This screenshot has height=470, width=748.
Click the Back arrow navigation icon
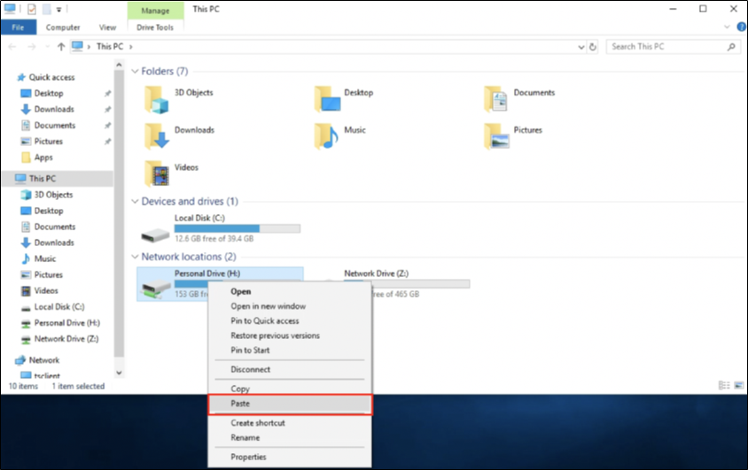(x=12, y=47)
